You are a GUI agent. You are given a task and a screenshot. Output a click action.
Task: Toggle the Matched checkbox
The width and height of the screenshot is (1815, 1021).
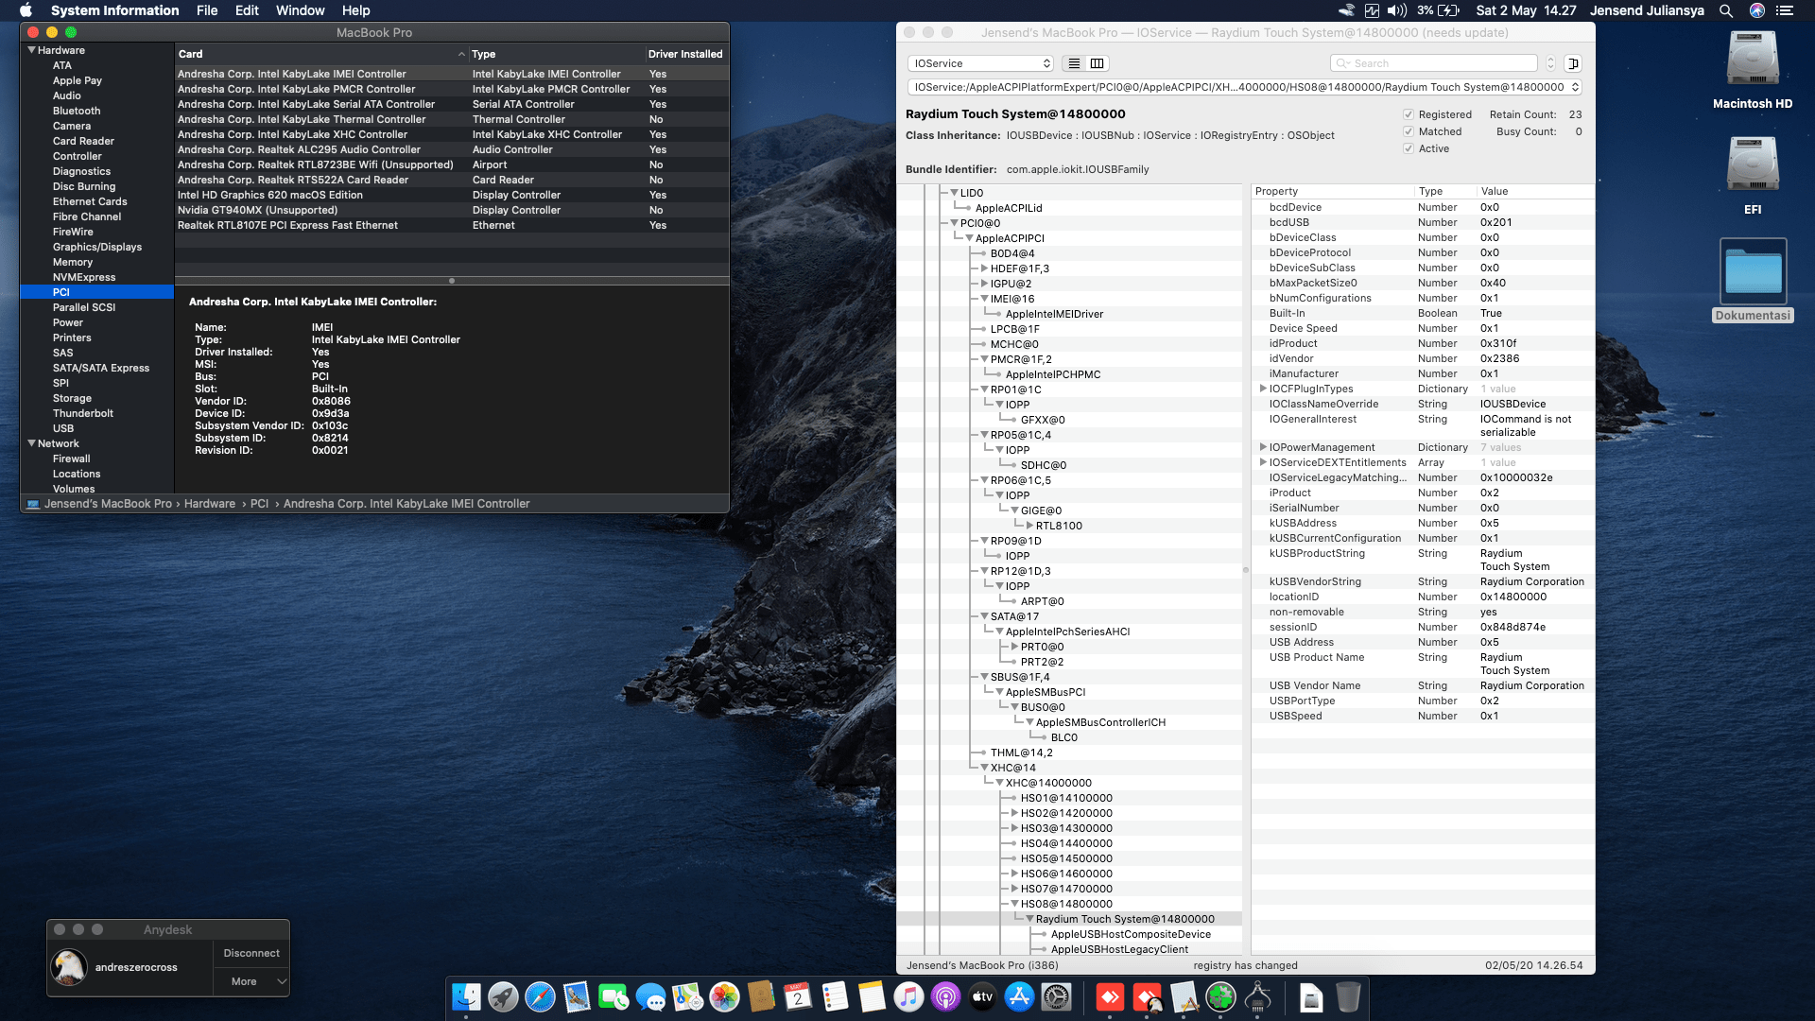[1409, 131]
